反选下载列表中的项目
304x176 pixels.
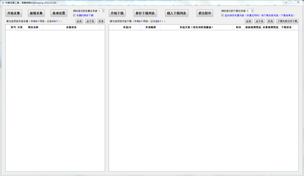(x=270, y=21)
